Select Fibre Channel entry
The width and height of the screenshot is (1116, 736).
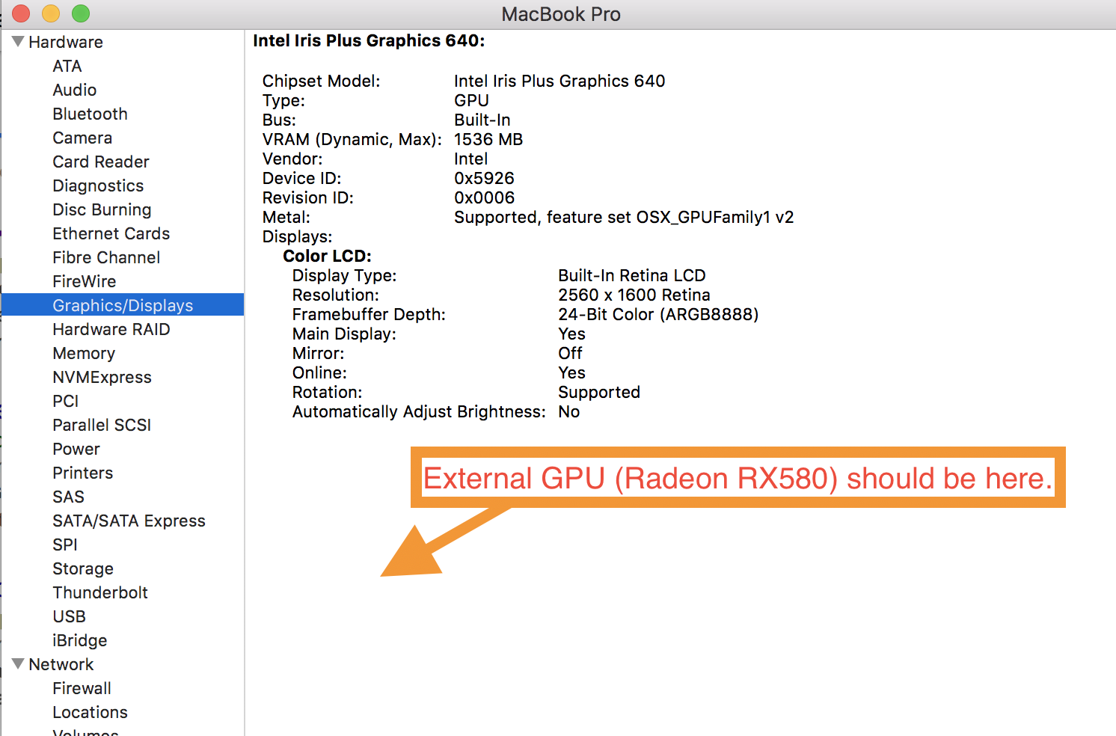click(x=106, y=257)
